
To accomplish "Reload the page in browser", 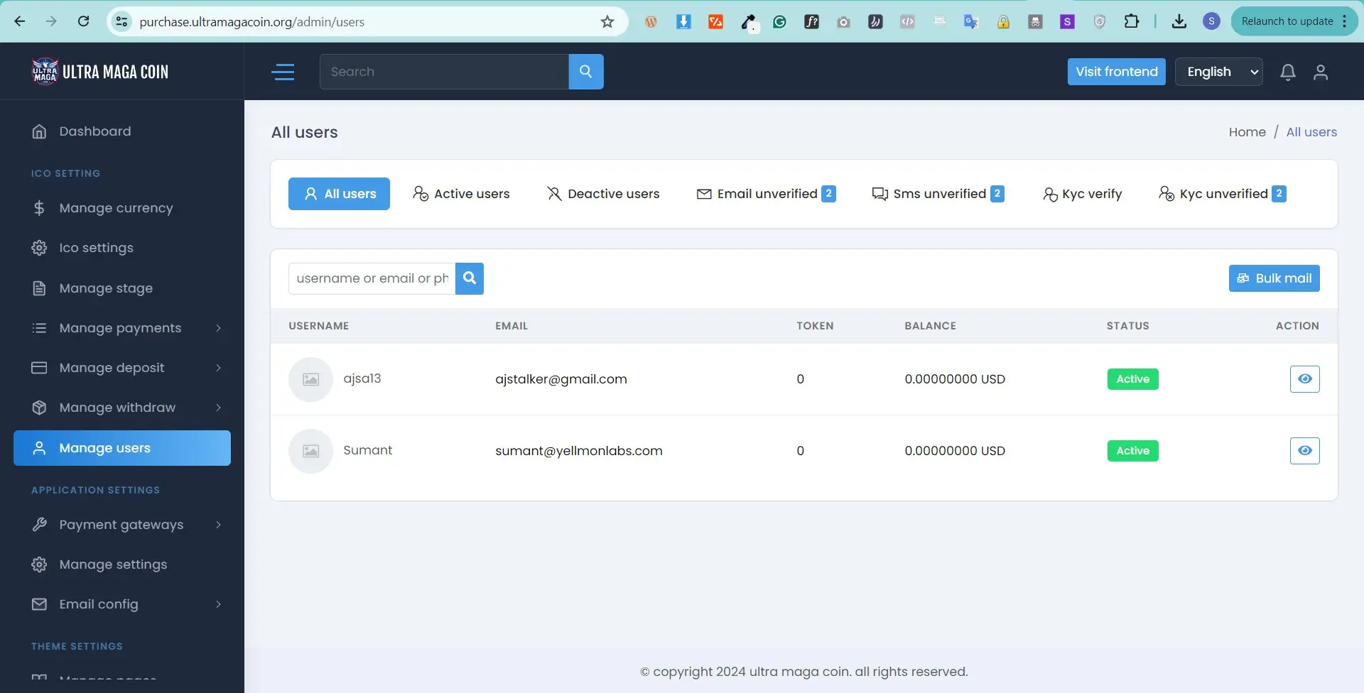I will point(83,21).
